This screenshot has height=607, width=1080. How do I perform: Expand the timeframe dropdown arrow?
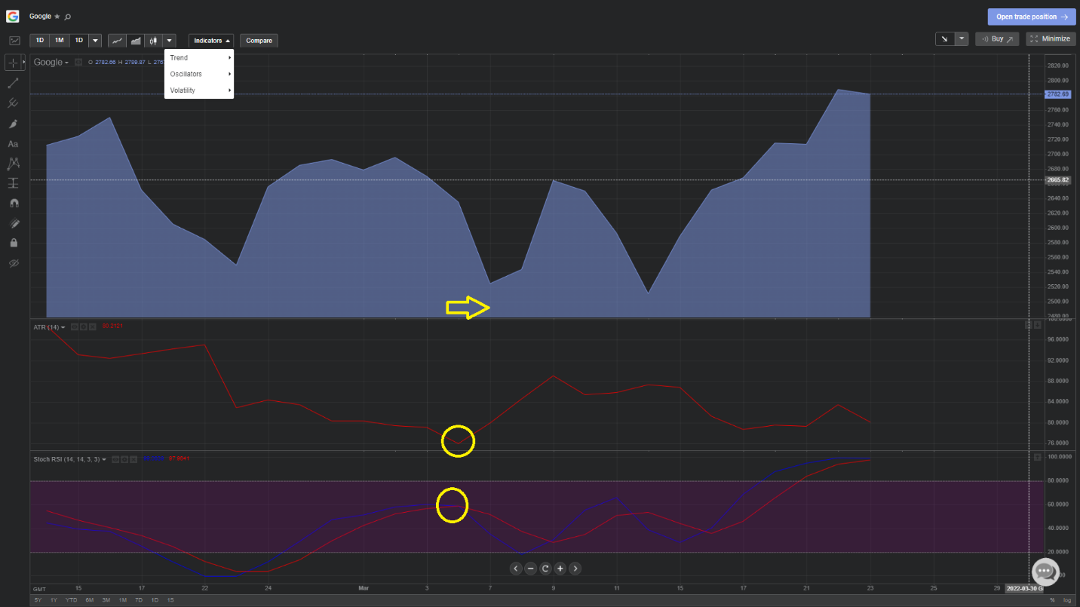pos(95,41)
